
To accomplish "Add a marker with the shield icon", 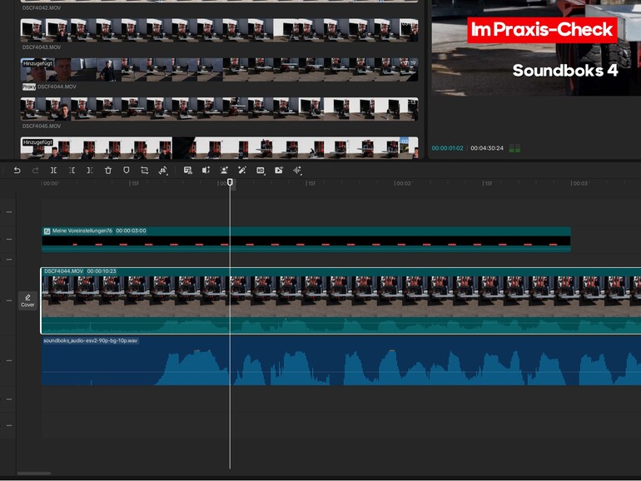I will click(x=127, y=171).
